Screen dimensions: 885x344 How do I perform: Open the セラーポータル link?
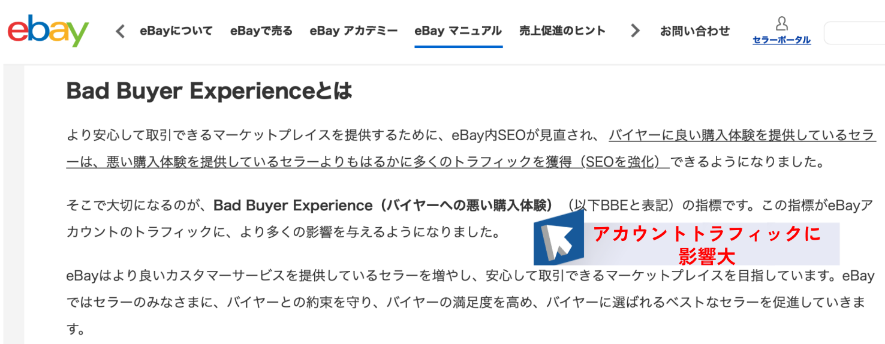(782, 40)
